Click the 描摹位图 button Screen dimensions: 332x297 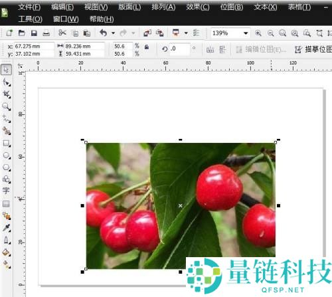pyautogui.click(x=313, y=49)
